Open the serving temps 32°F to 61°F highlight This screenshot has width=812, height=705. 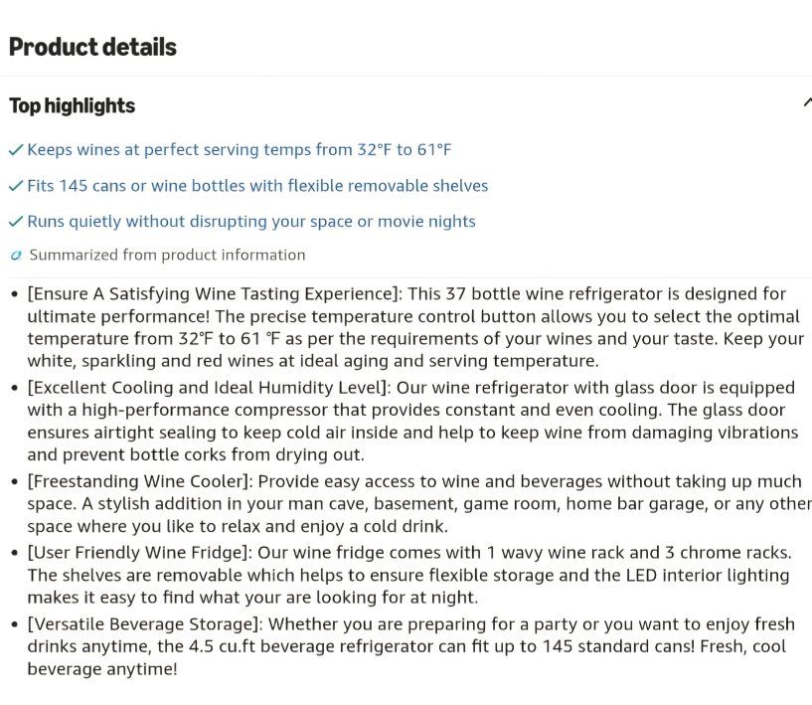click(240, 150)
